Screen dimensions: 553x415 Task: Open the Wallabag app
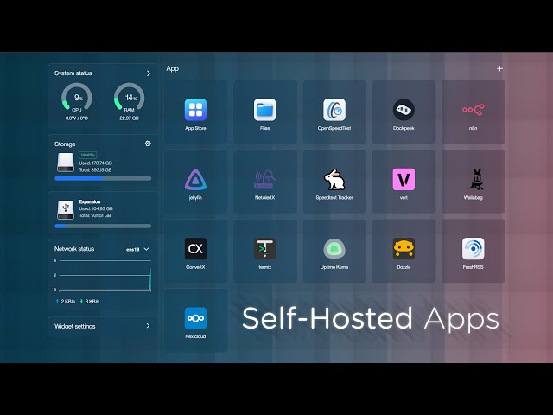click(473, 181)
